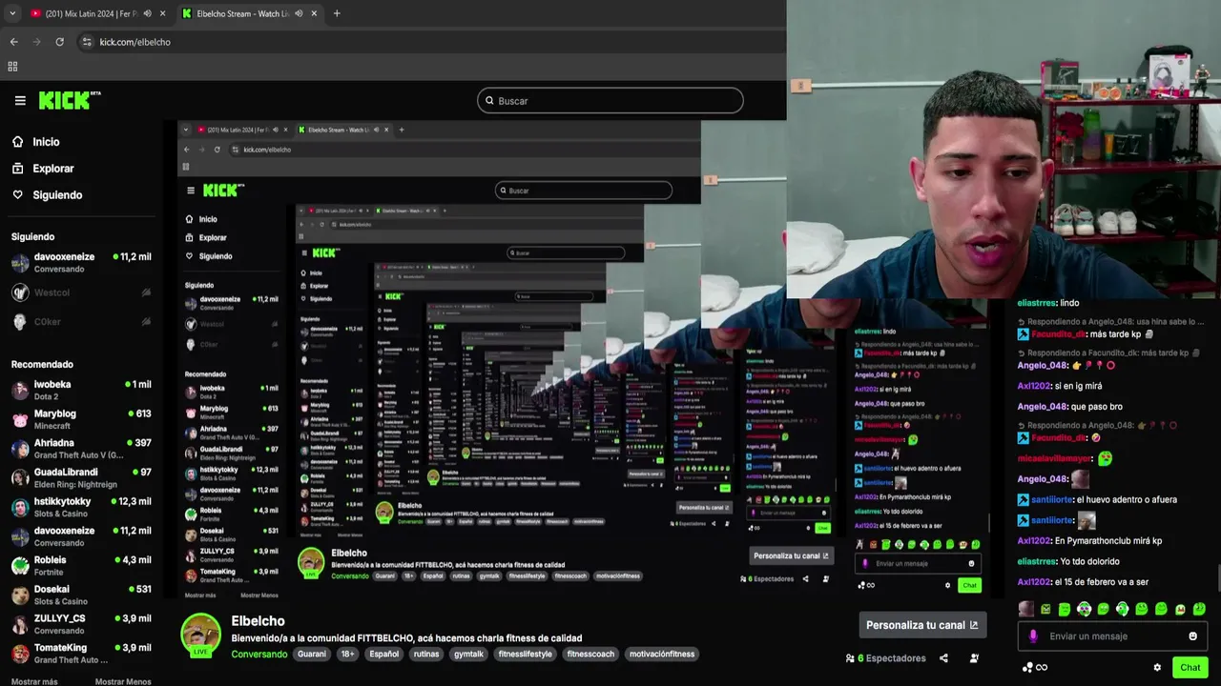This screenshot has height=686, width=1221.
Task: Insert the laughing emote in the large chat's emote row
Action: pos(1180,609)
